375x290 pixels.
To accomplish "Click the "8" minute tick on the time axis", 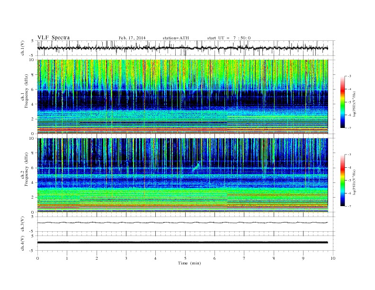I will [x=274, y=258].
